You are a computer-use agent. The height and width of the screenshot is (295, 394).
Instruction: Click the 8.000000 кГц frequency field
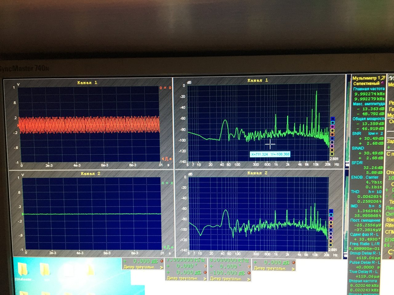(229, 260)
